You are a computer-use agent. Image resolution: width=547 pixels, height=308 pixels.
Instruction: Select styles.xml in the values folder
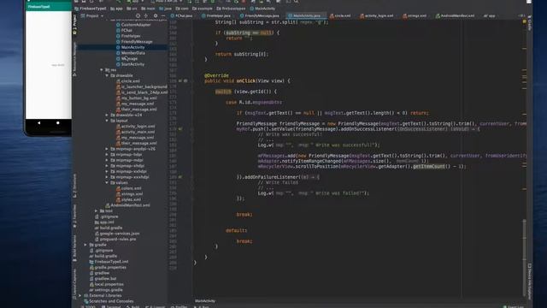click(x=128, y=199)
